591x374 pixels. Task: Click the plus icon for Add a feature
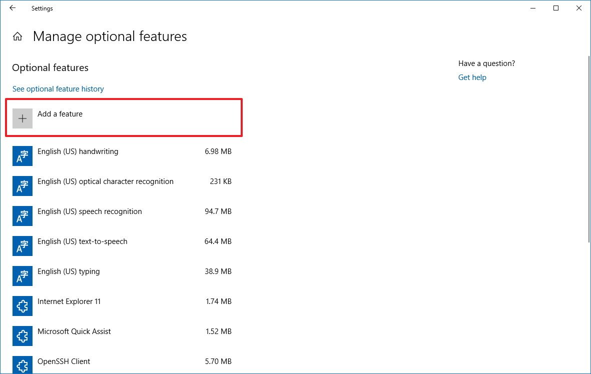point(23,118)
